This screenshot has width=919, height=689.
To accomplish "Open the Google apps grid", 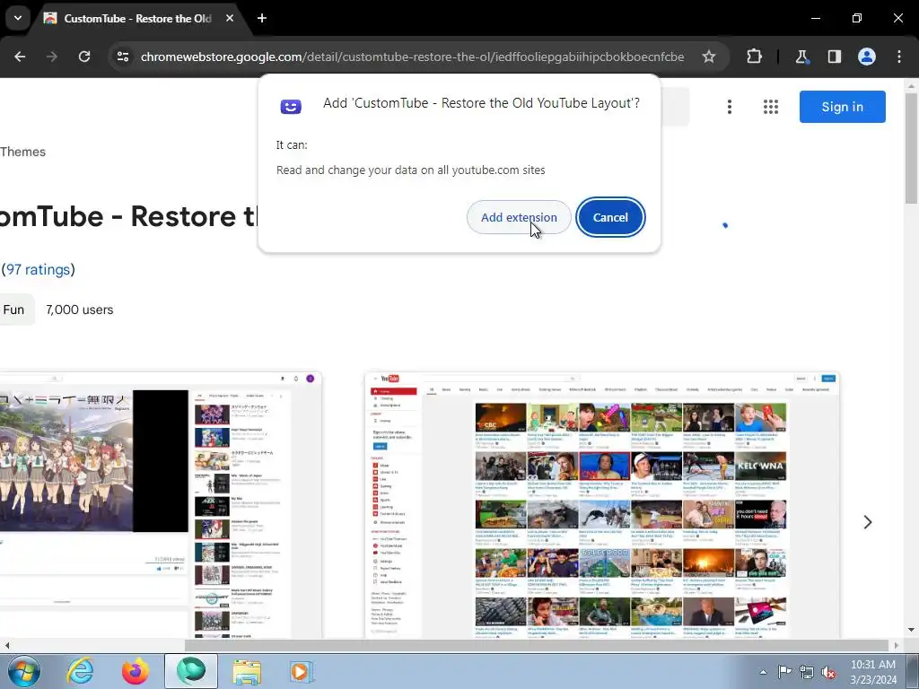I will (x=771, y=107).
